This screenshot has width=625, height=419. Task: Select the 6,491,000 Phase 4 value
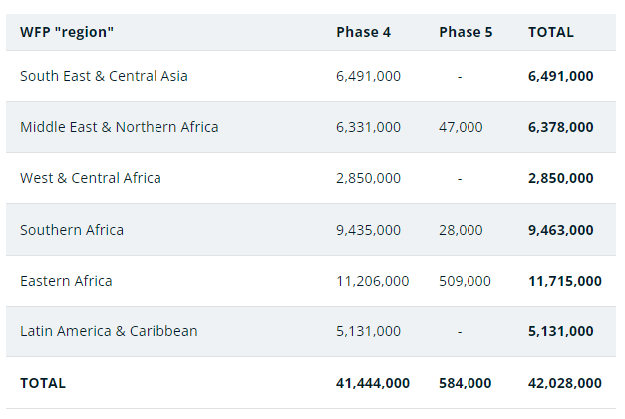(368, 76)
